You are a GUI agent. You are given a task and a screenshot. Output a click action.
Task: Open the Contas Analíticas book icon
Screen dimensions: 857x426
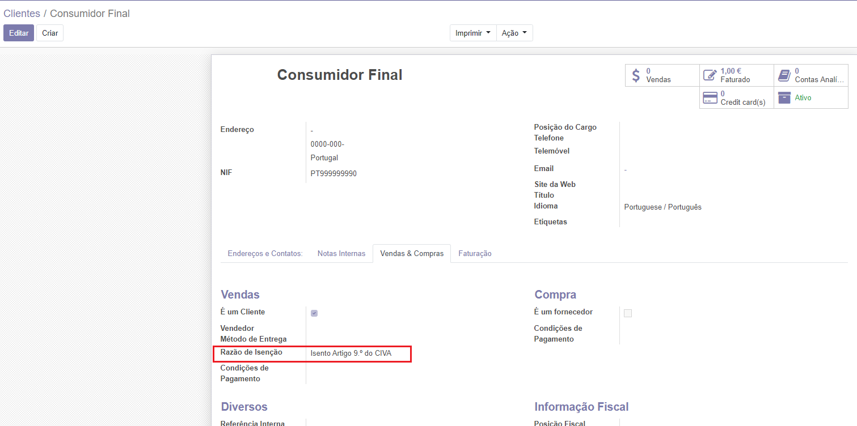(x=784, y=75)
